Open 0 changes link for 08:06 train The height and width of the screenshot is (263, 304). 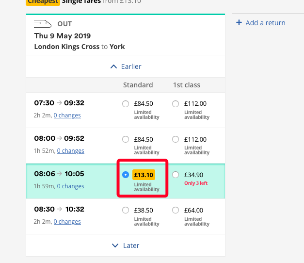tap(70, 186)
